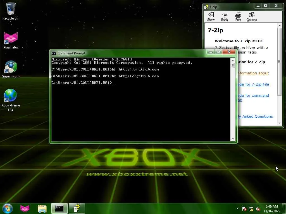Open Windows Explorer from the taskbar
The image size is (286, 214).
[x=42, y=208]
